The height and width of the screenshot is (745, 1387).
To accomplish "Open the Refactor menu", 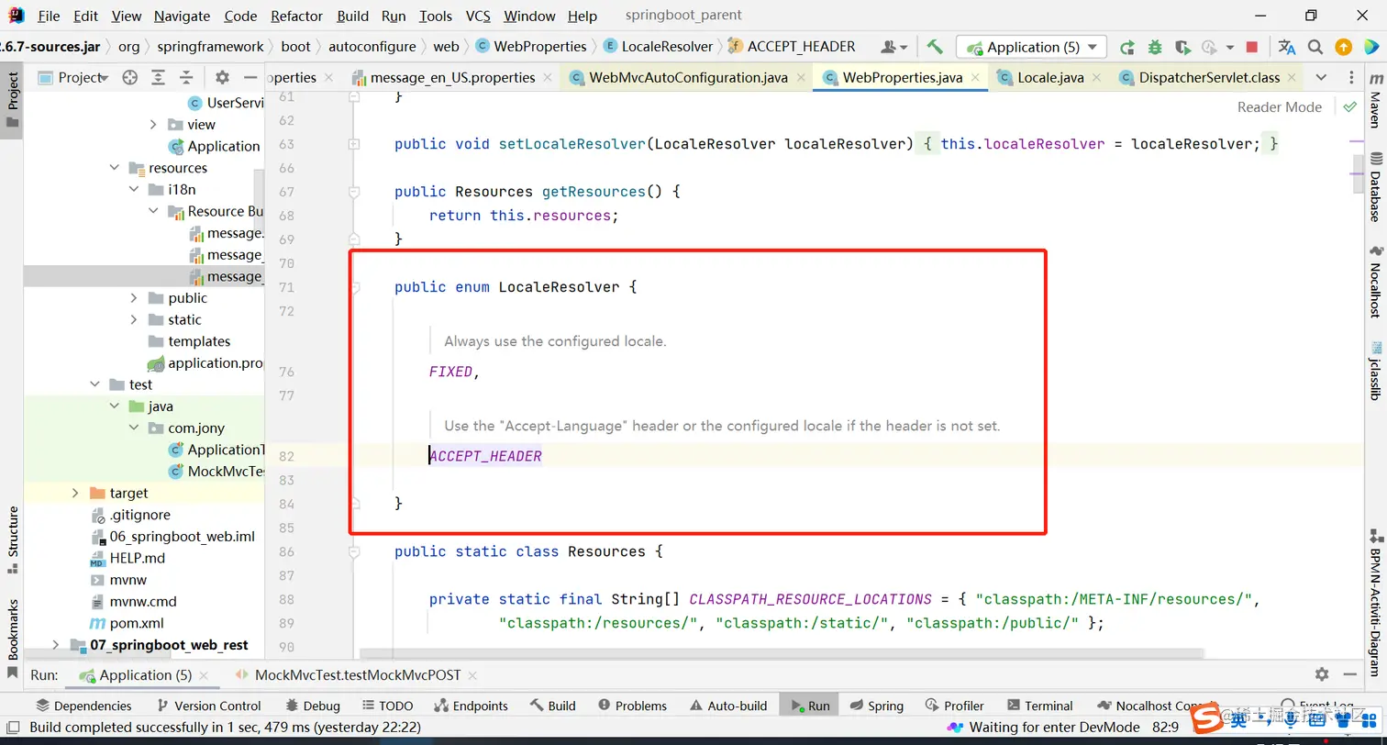I will pos(297,16).
